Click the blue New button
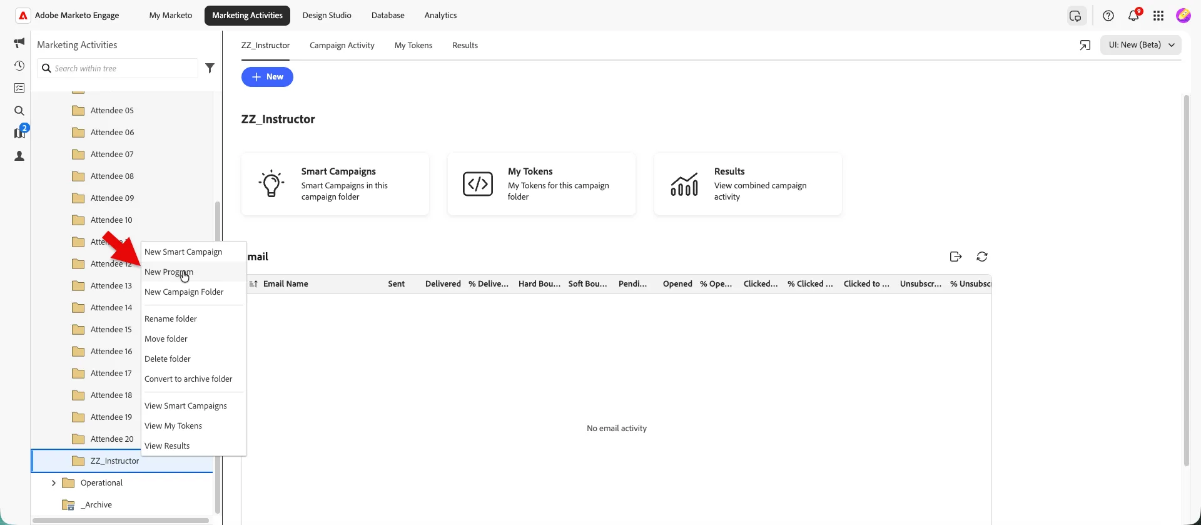Image resolution: width=1201 pixels, height=525 pixels. (x=267, y=77)
